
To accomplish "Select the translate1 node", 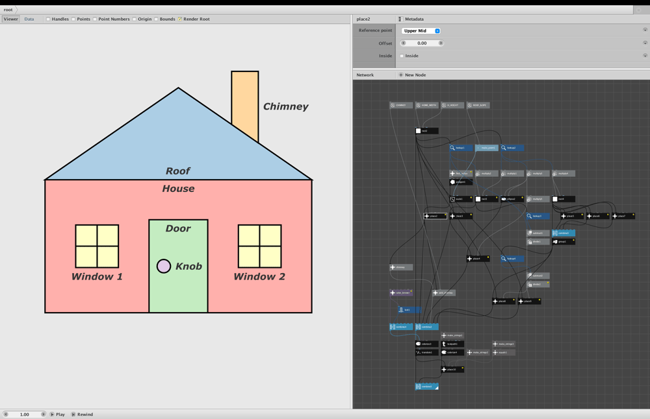I will pos(426,352).
